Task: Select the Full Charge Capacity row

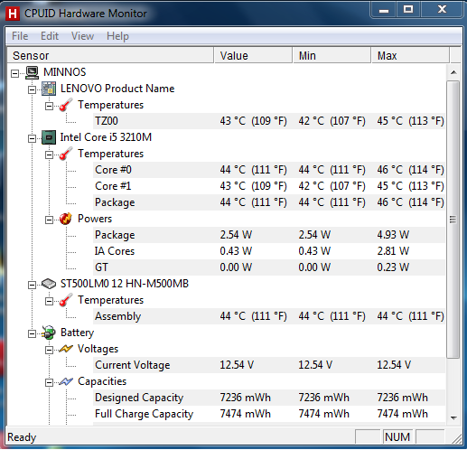Action: pyautogui.click(x=269, y=414)
